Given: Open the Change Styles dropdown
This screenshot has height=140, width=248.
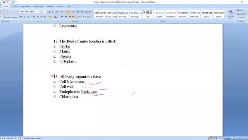Looking at the screenshot, I should tap(231, 14).
